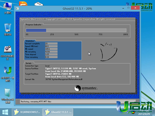Click the Time elapsed value 1:35

(51, 54)
